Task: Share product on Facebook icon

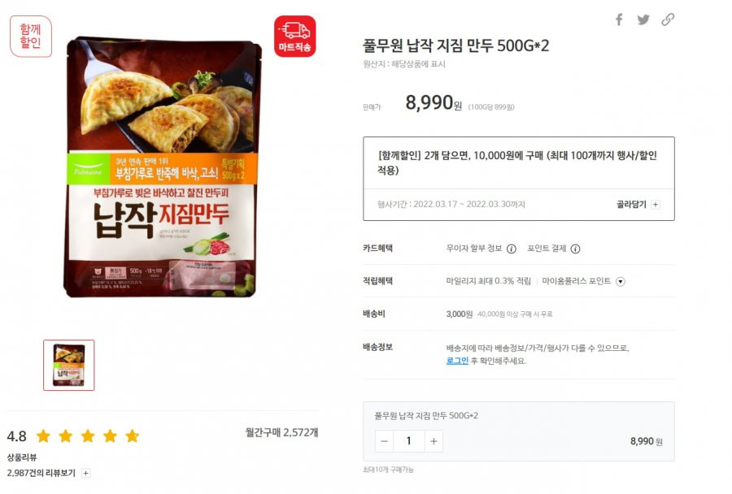Action: point(619,19)
